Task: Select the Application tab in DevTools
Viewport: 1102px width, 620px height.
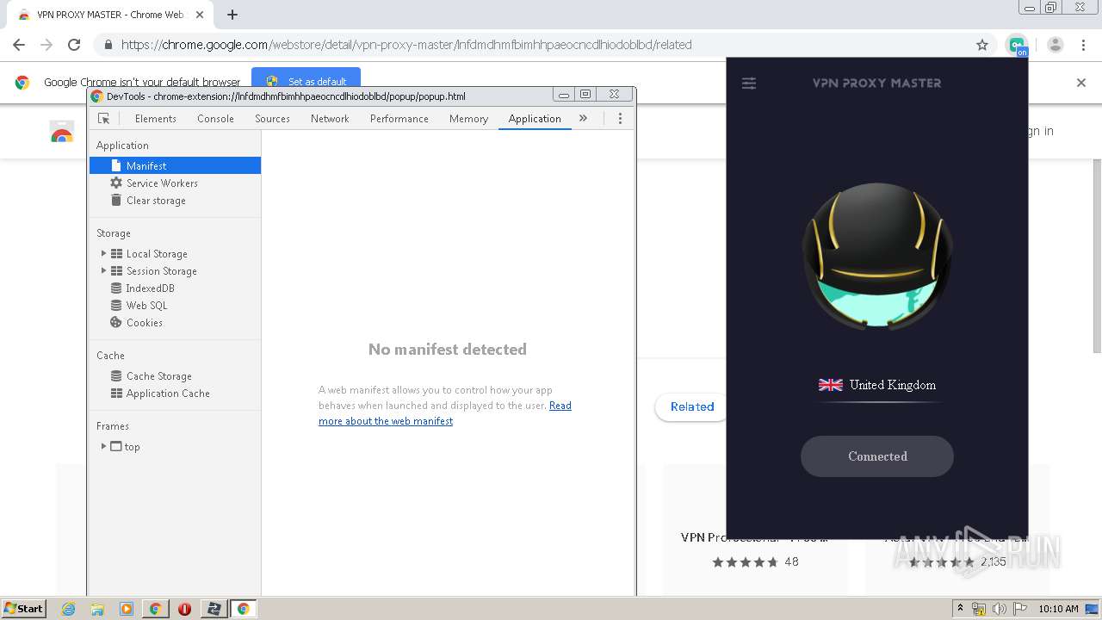Action: pyautogui.click(x=535, y=119)
